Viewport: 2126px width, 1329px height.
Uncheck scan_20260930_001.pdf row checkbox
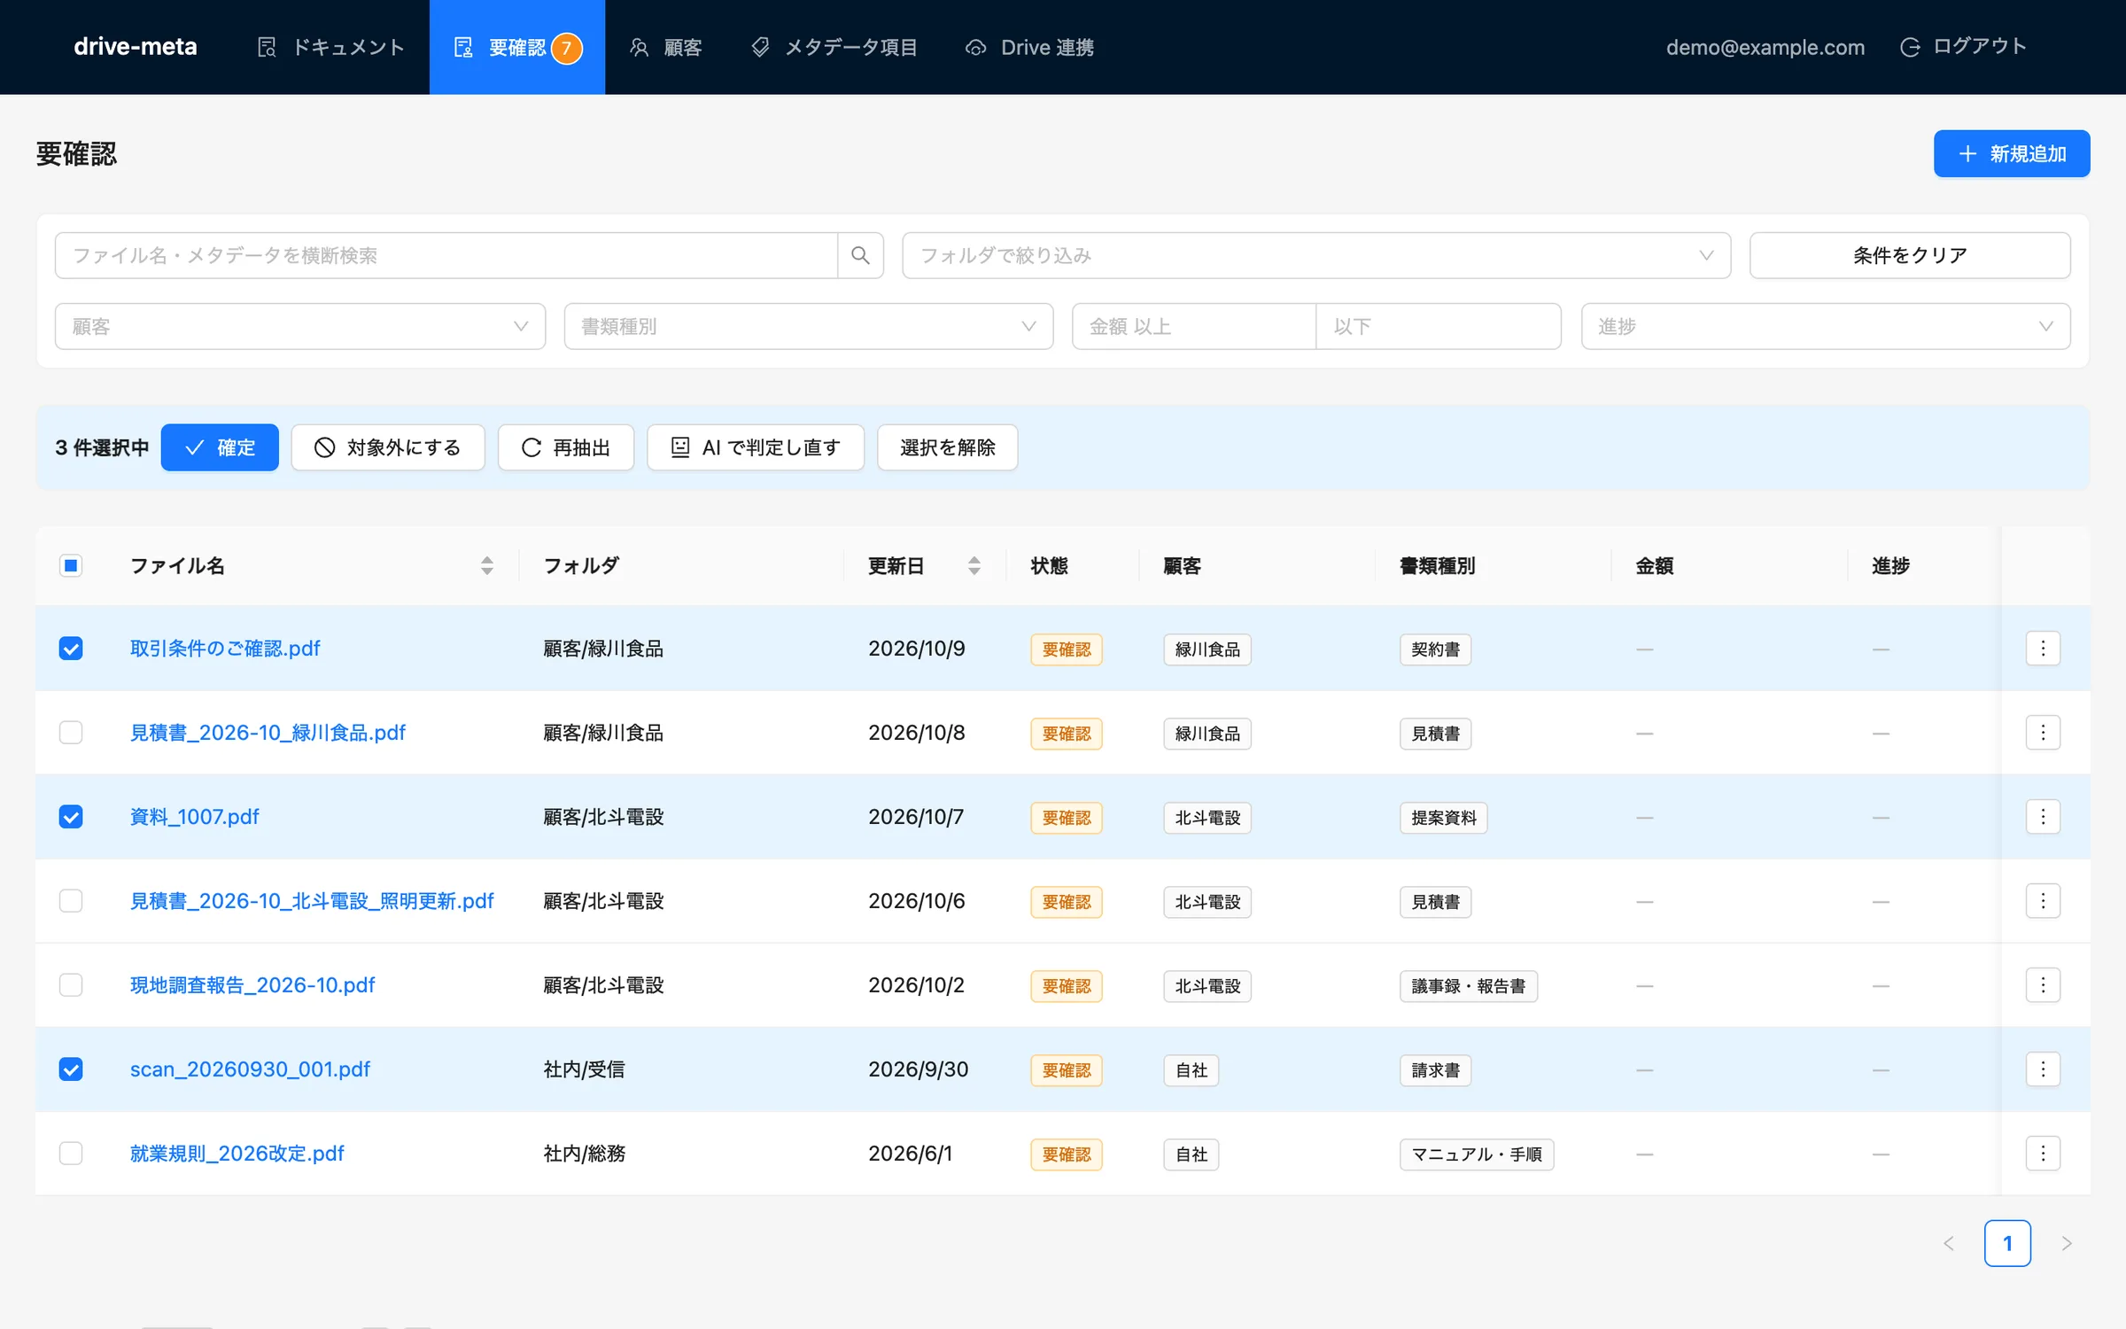click(x=71, y=1069)
